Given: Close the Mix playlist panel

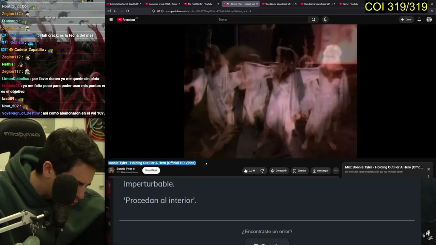Looking at the screenshot, I should click(429, 169).
